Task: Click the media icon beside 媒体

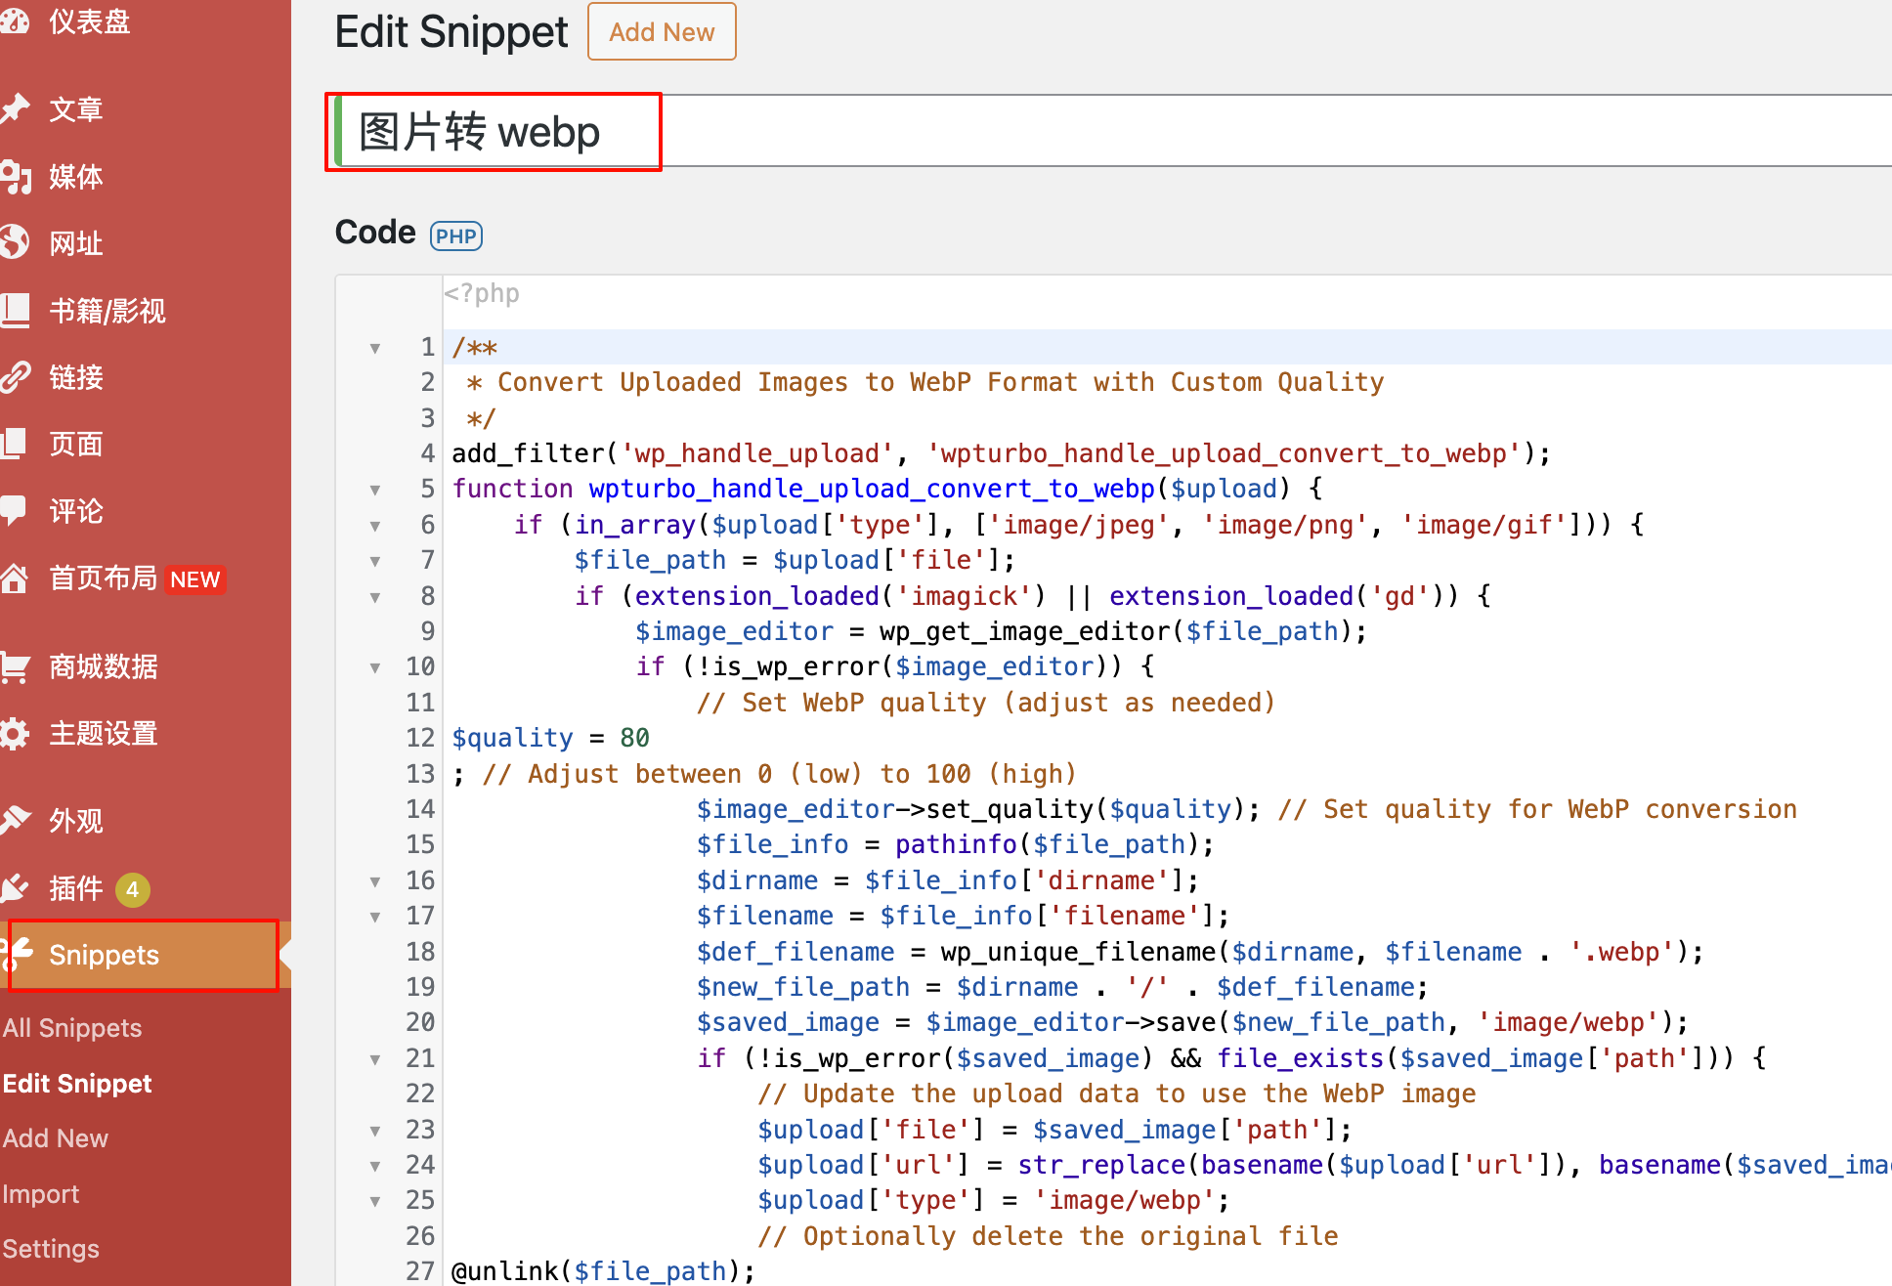Action: click(14, 177)
